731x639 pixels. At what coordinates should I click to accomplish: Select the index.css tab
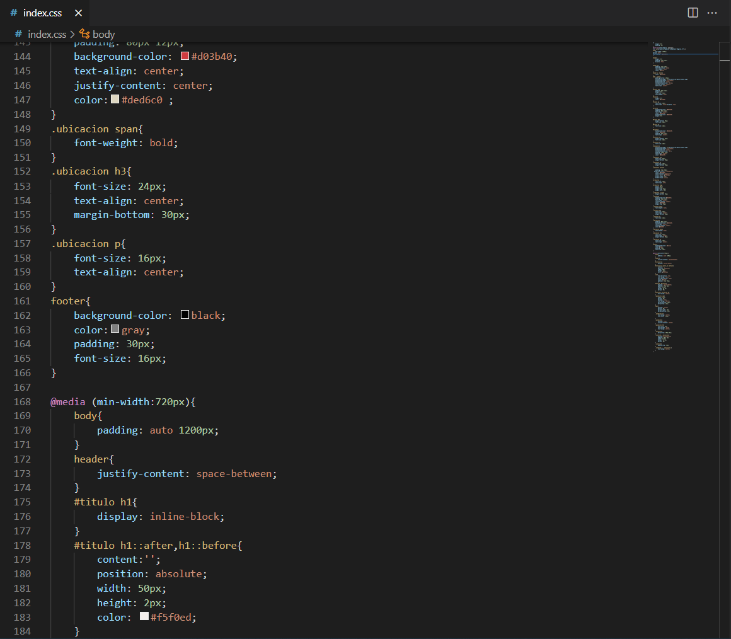click(x=45, y=13)
